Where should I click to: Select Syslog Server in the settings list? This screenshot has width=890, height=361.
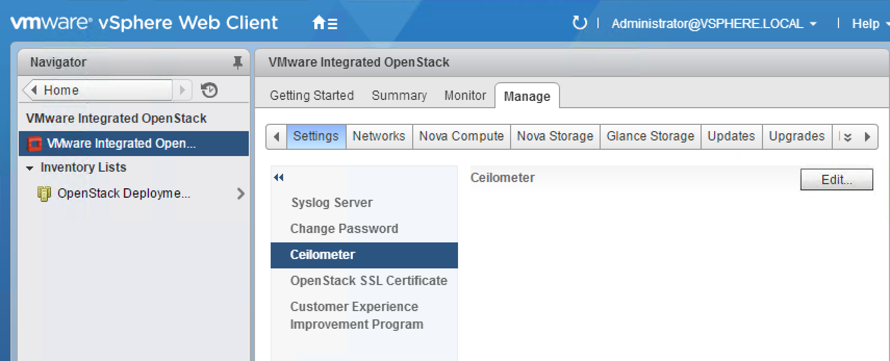coord(332,203)
